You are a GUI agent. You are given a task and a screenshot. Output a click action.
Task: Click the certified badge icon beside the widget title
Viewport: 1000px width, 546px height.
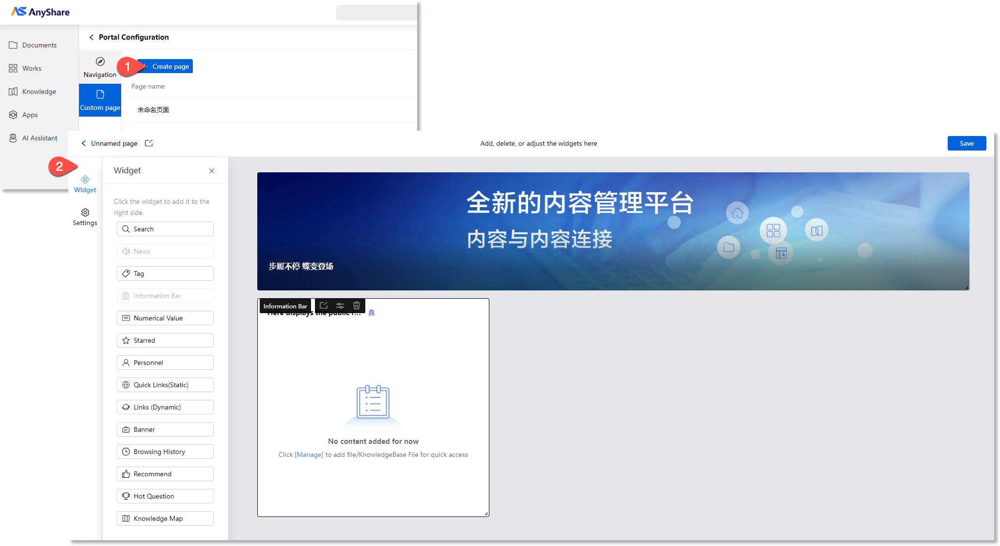tap(372, 313)
